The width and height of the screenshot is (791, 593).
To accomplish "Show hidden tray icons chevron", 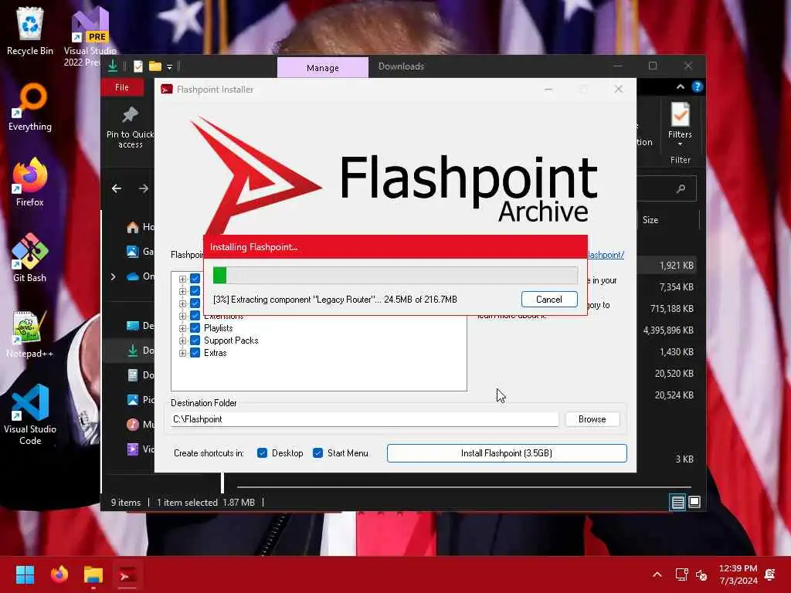I will (657, 574).
